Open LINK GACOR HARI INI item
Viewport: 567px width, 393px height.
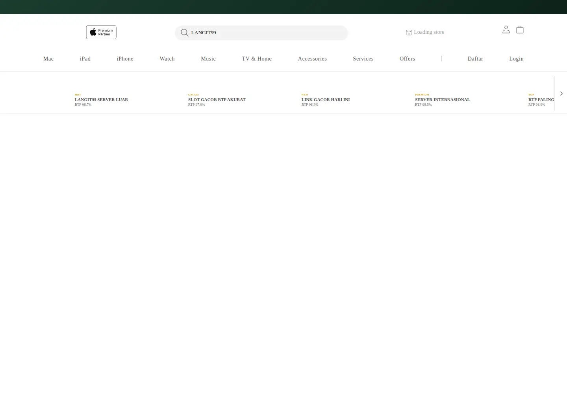pos(326,99)
